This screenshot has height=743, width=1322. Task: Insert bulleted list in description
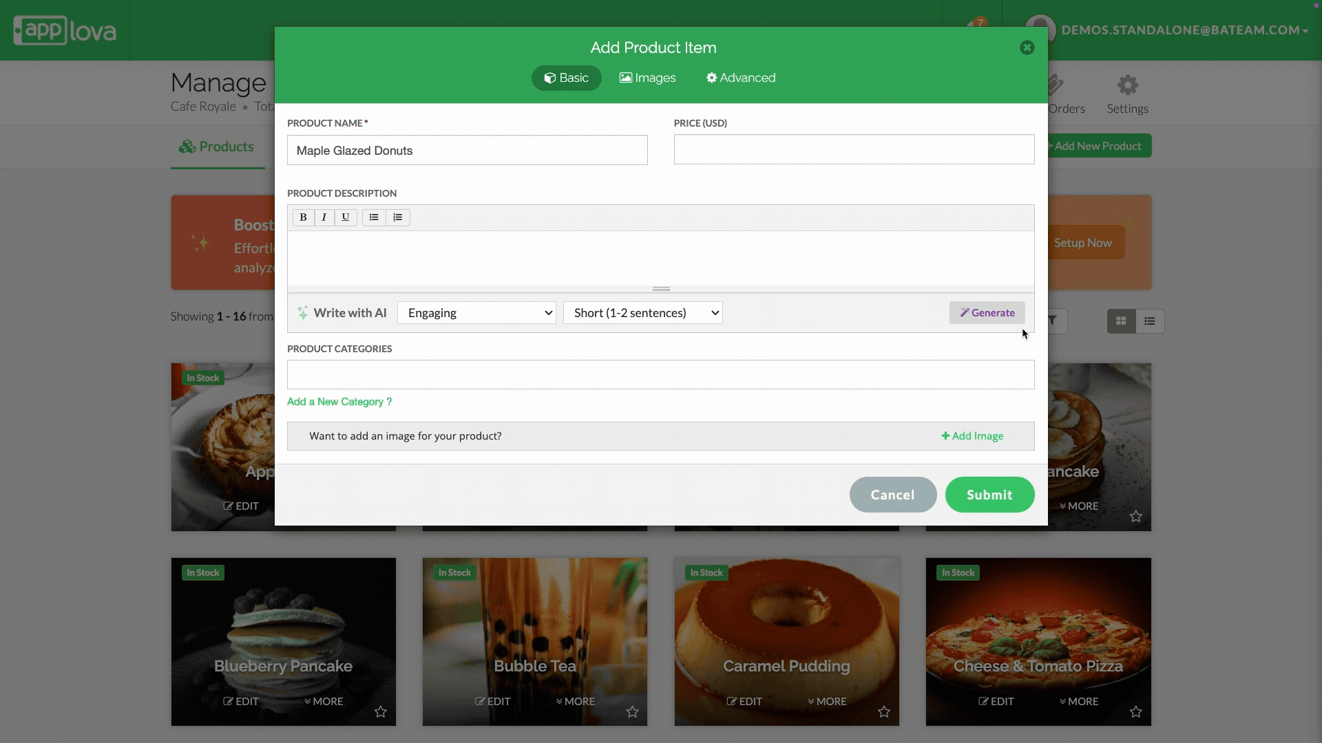point(374,217)
